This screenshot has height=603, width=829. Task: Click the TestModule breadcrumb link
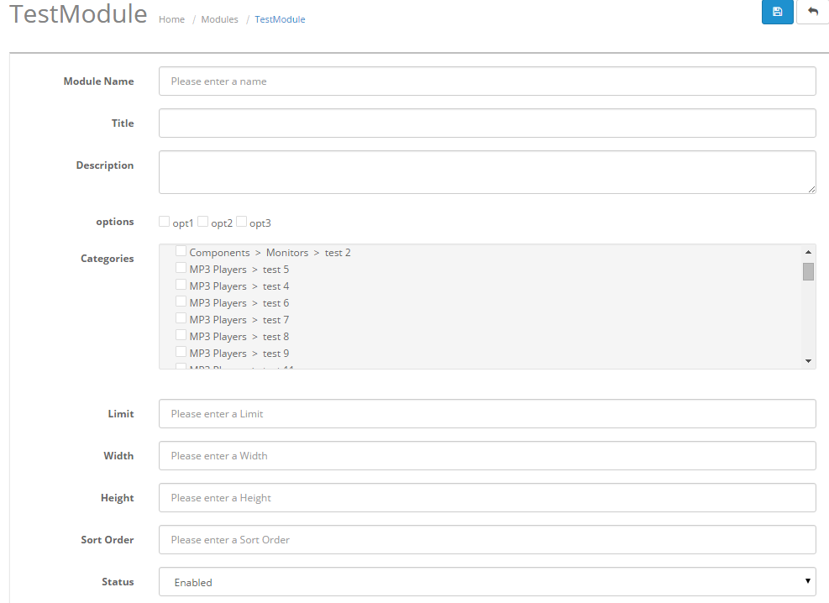[280, 19]
